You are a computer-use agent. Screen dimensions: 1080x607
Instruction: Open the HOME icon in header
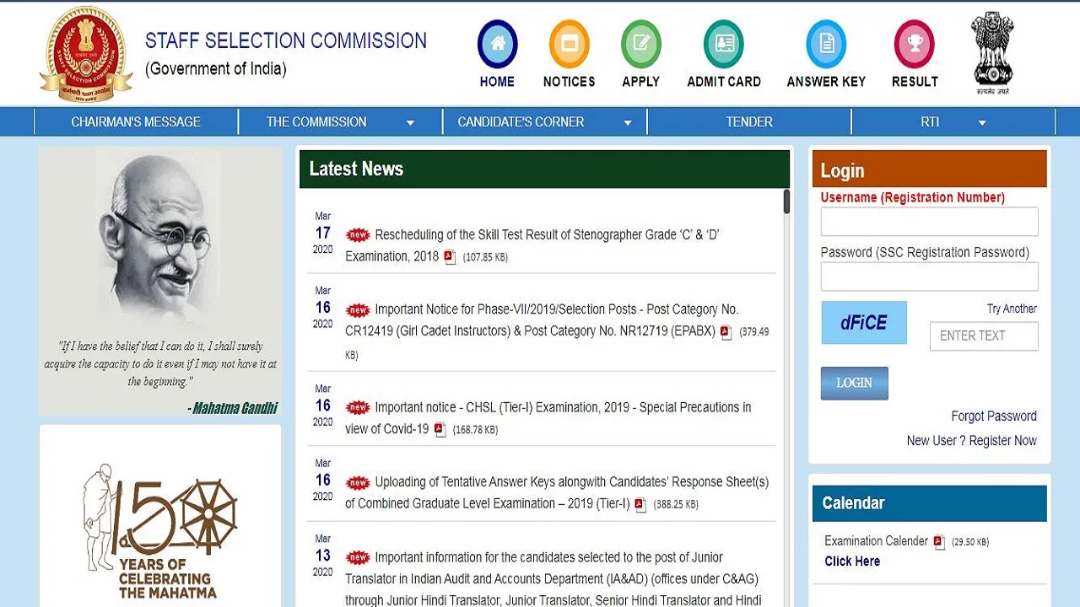497,45
